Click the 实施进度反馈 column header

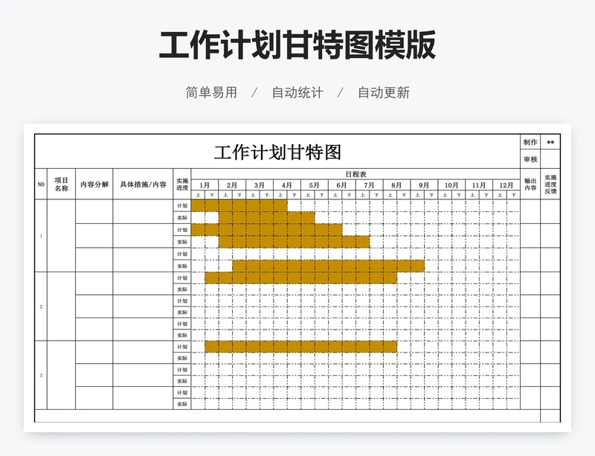[550, 184]
